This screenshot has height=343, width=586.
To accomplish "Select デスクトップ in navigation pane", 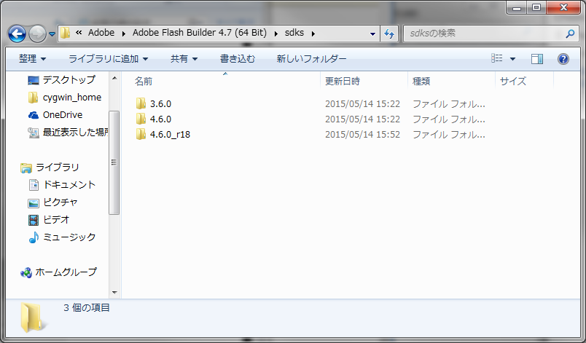I will pos(69,79).
